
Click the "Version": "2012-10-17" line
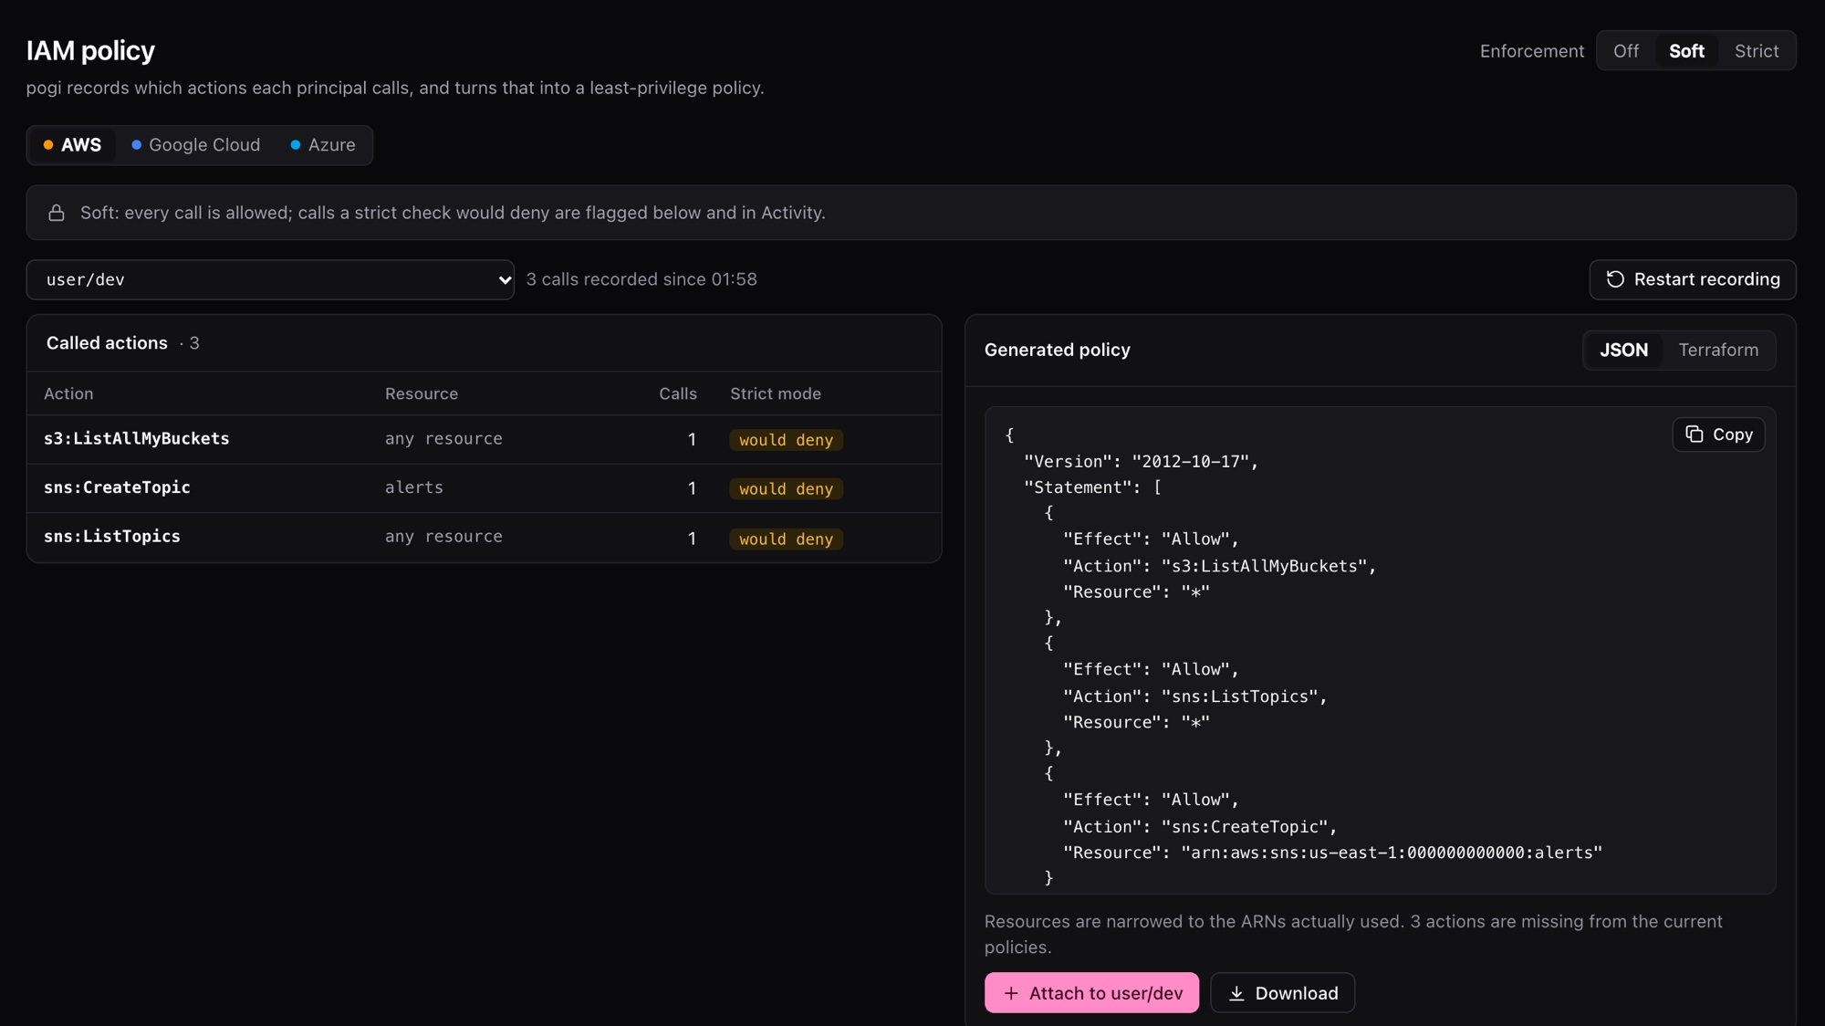pyautogui.click(x=1141, y=462)
